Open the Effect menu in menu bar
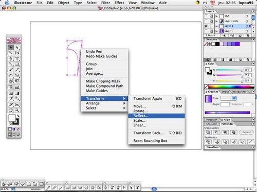The height and width of the screenshot is (192, 257). tap(119, 3)
